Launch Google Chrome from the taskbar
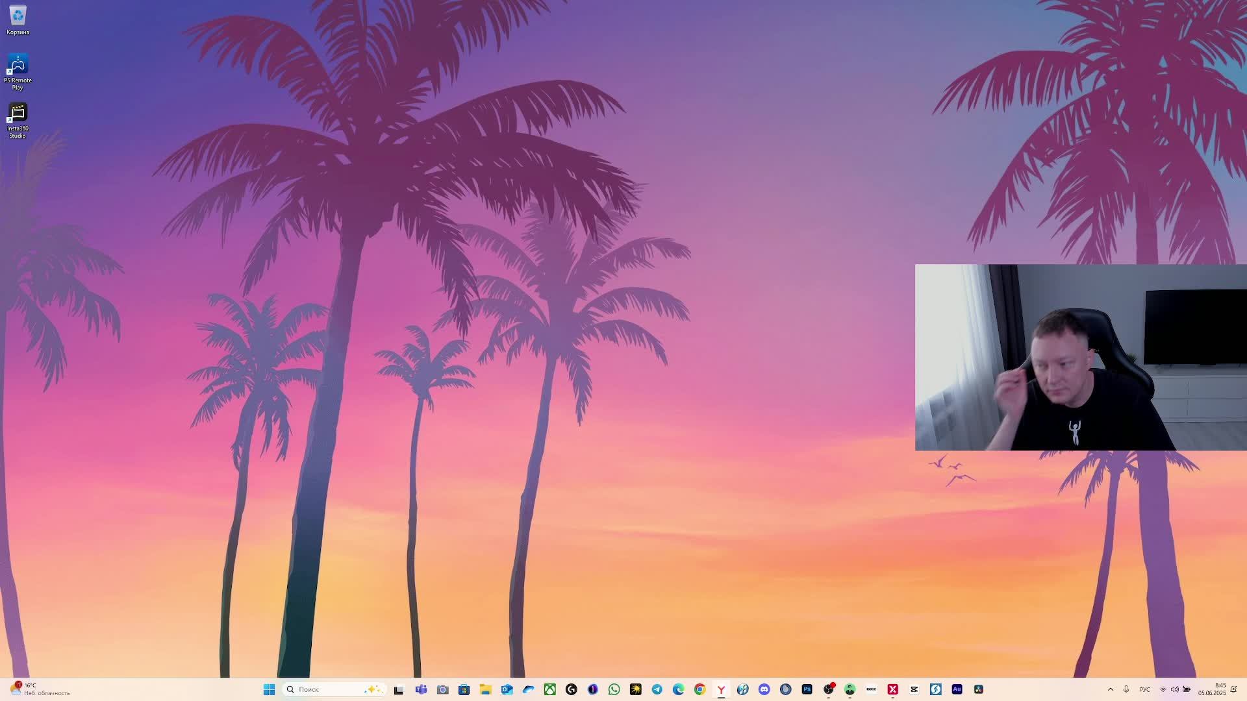The height and width of the screenshot is (701, 1247). point(699,689)
